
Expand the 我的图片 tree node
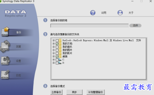[54, 50]
